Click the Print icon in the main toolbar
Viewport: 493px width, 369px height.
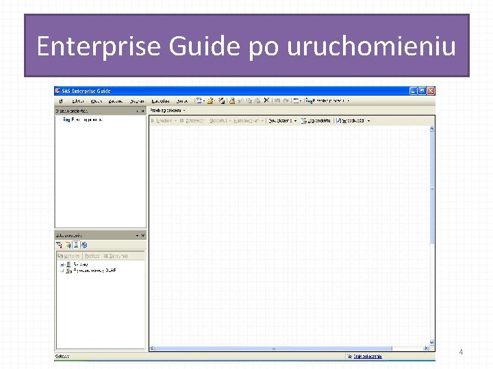[232, 100]
